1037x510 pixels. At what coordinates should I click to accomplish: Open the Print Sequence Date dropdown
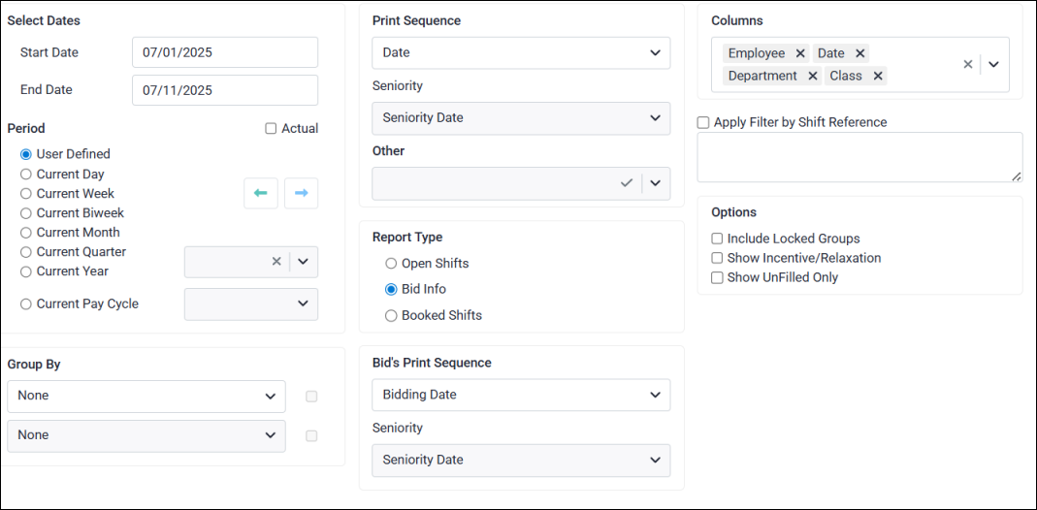521,53
